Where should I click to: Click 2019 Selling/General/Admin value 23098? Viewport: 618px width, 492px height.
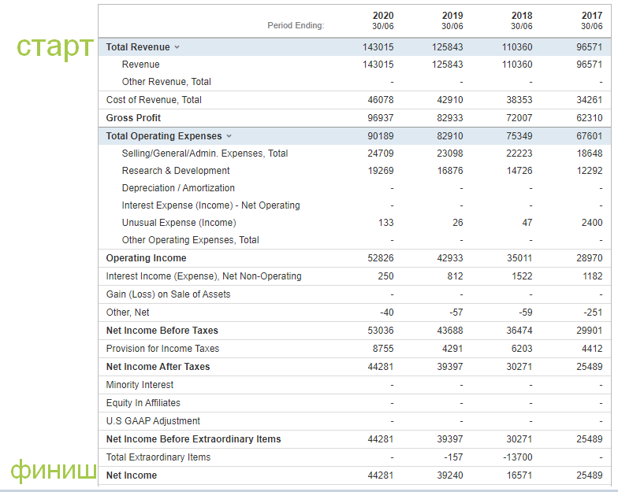(x=450, y=154)
